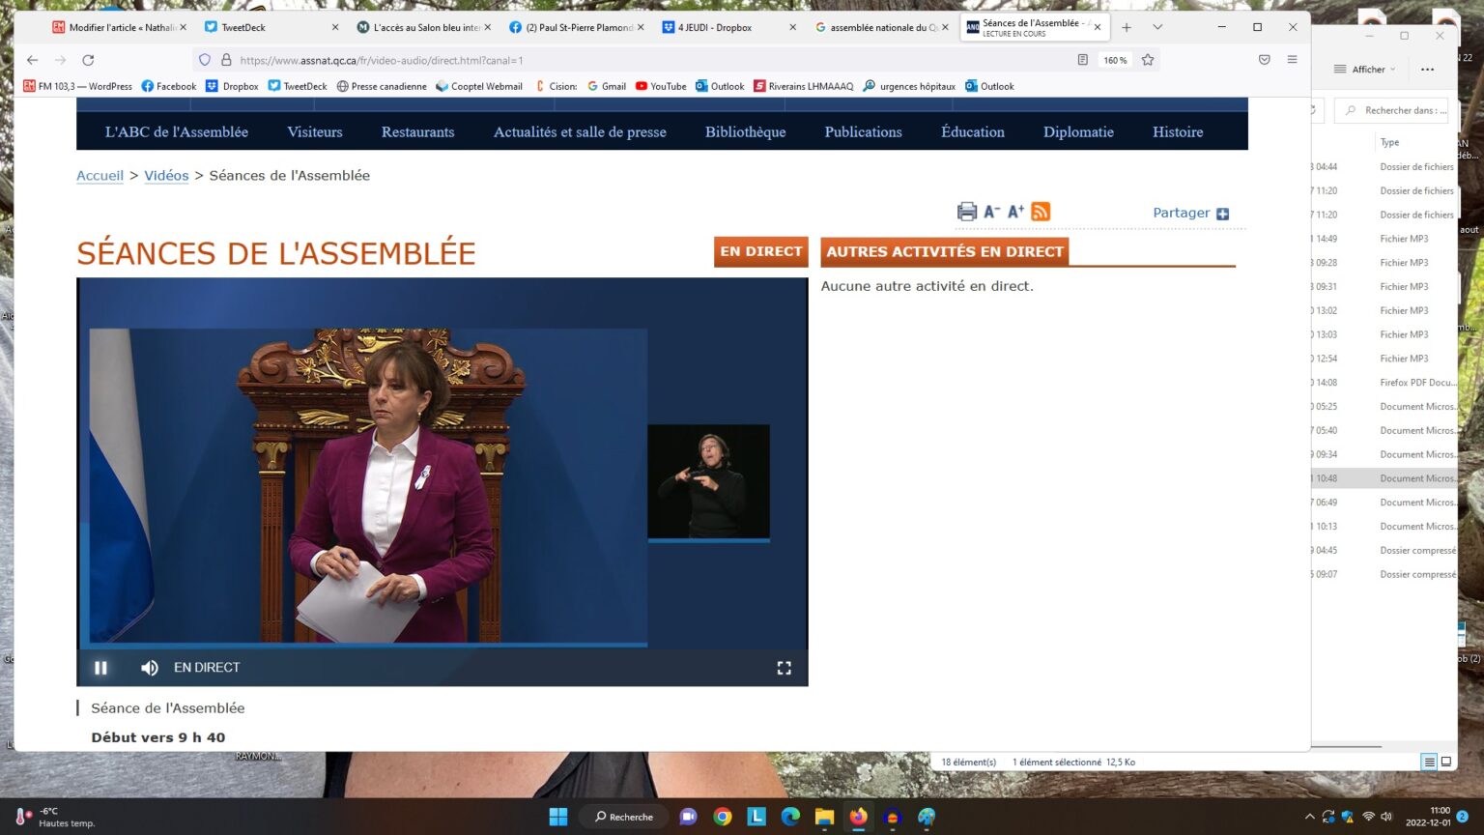Enter fullscreen mode on video player
Viewport: 1484px width, 835px height.
784,668
